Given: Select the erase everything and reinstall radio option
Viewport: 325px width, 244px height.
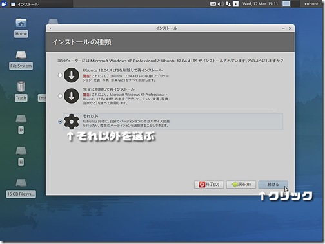Looking at the screenshot, I should [x=60, y=96].
